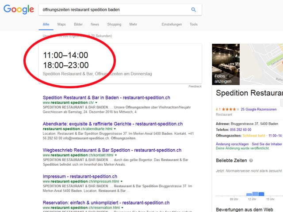The image size is (283, 212).
Task: Open Einstellungen search settings
Action: [x=172, y=24]
